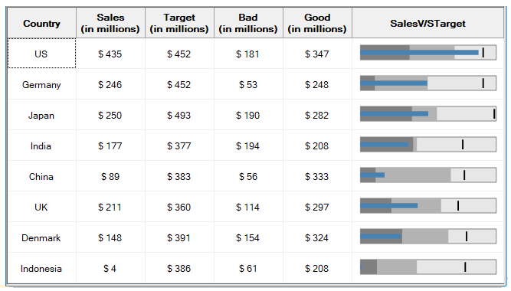Click the $ 493 target cell for Japan

tap(179, 115)
